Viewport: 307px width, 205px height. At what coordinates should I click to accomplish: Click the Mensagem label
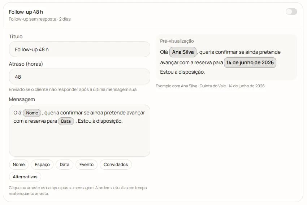coord(22,99)
